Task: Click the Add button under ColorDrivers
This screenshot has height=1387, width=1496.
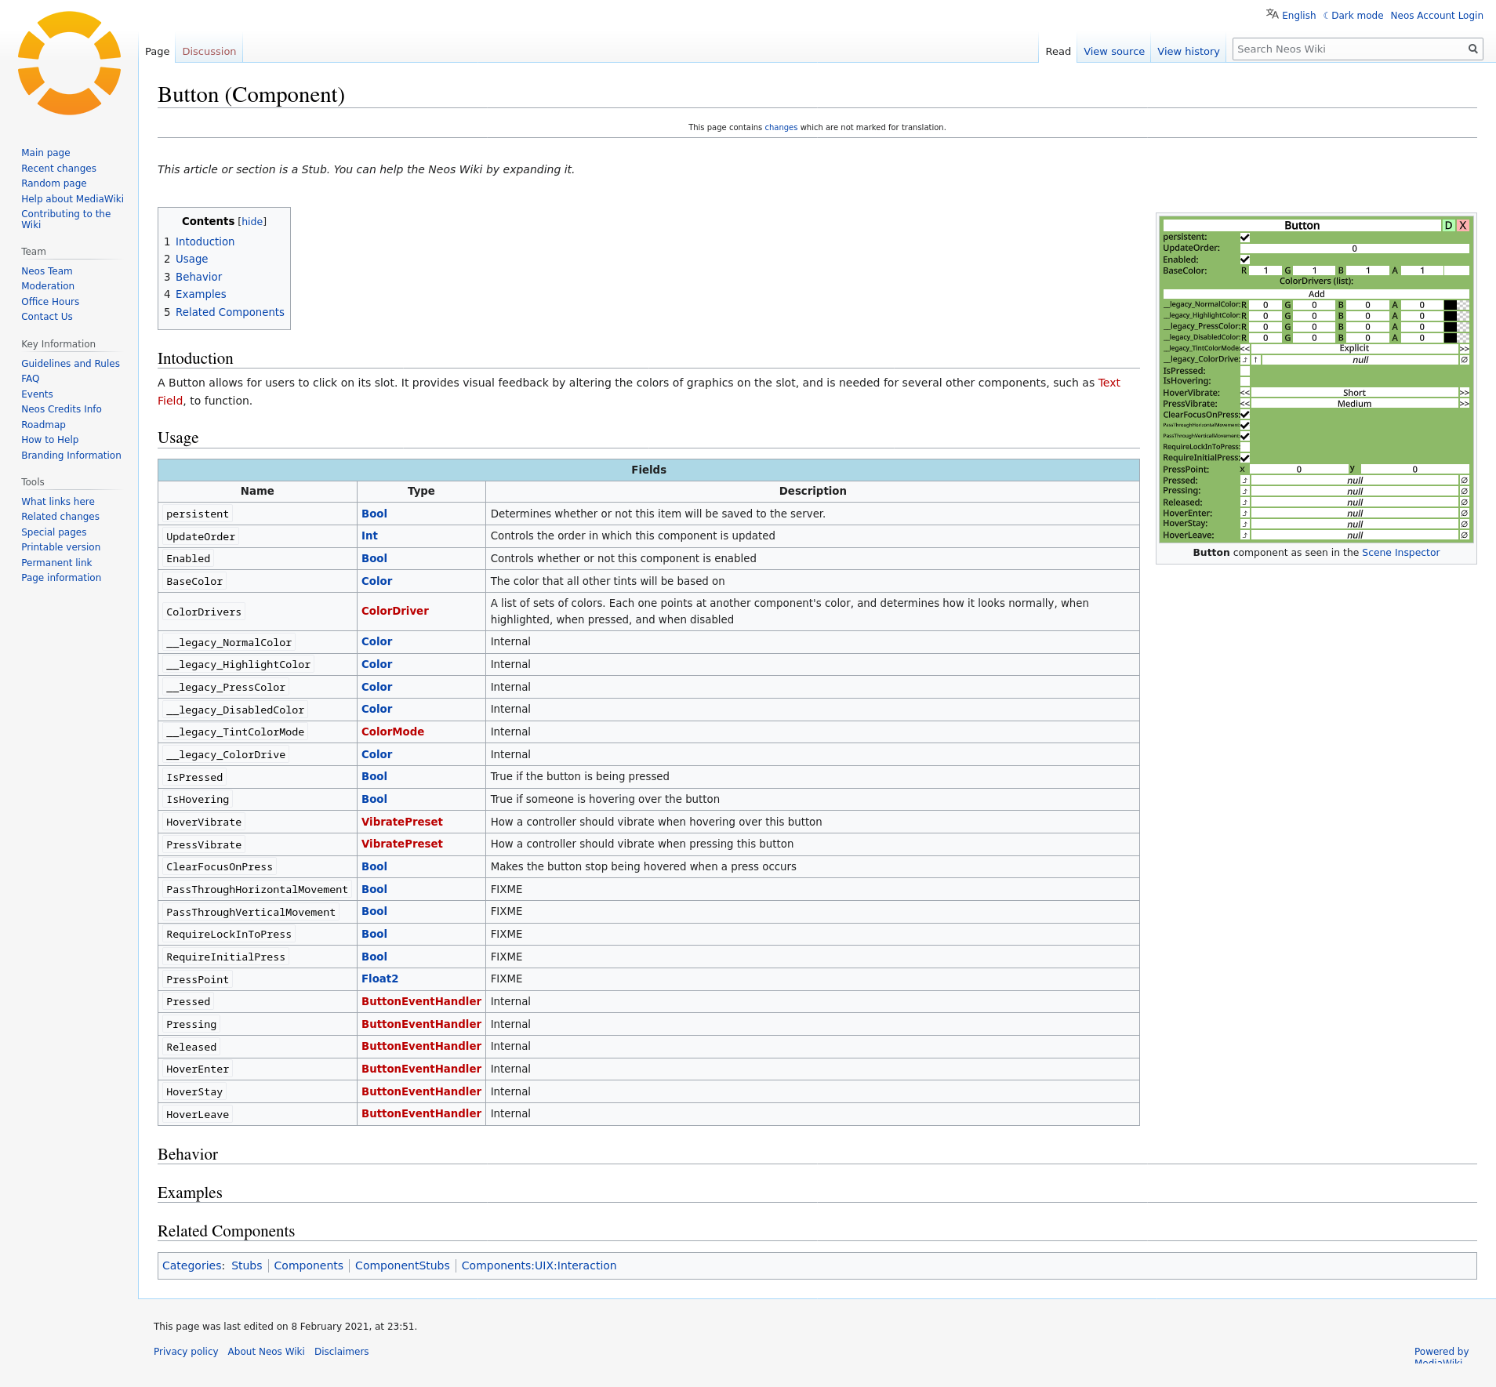Action: [1316, 294]
